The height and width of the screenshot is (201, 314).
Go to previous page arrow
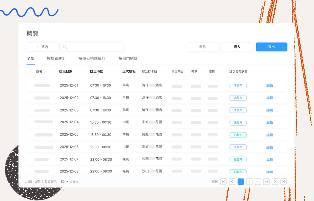click(232, 182)
